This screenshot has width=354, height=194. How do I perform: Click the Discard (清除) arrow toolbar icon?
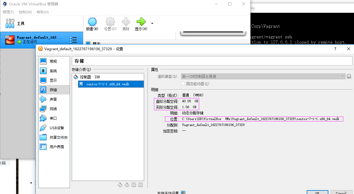tap(126, 22)
